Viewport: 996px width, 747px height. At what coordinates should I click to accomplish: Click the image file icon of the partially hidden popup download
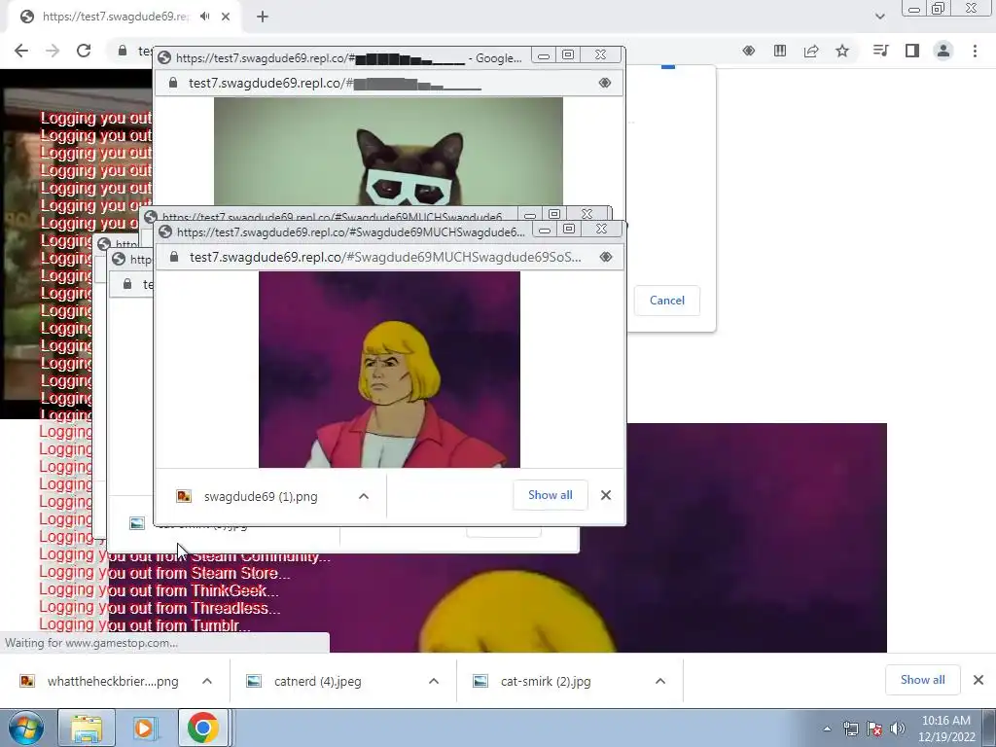(137, 523)
